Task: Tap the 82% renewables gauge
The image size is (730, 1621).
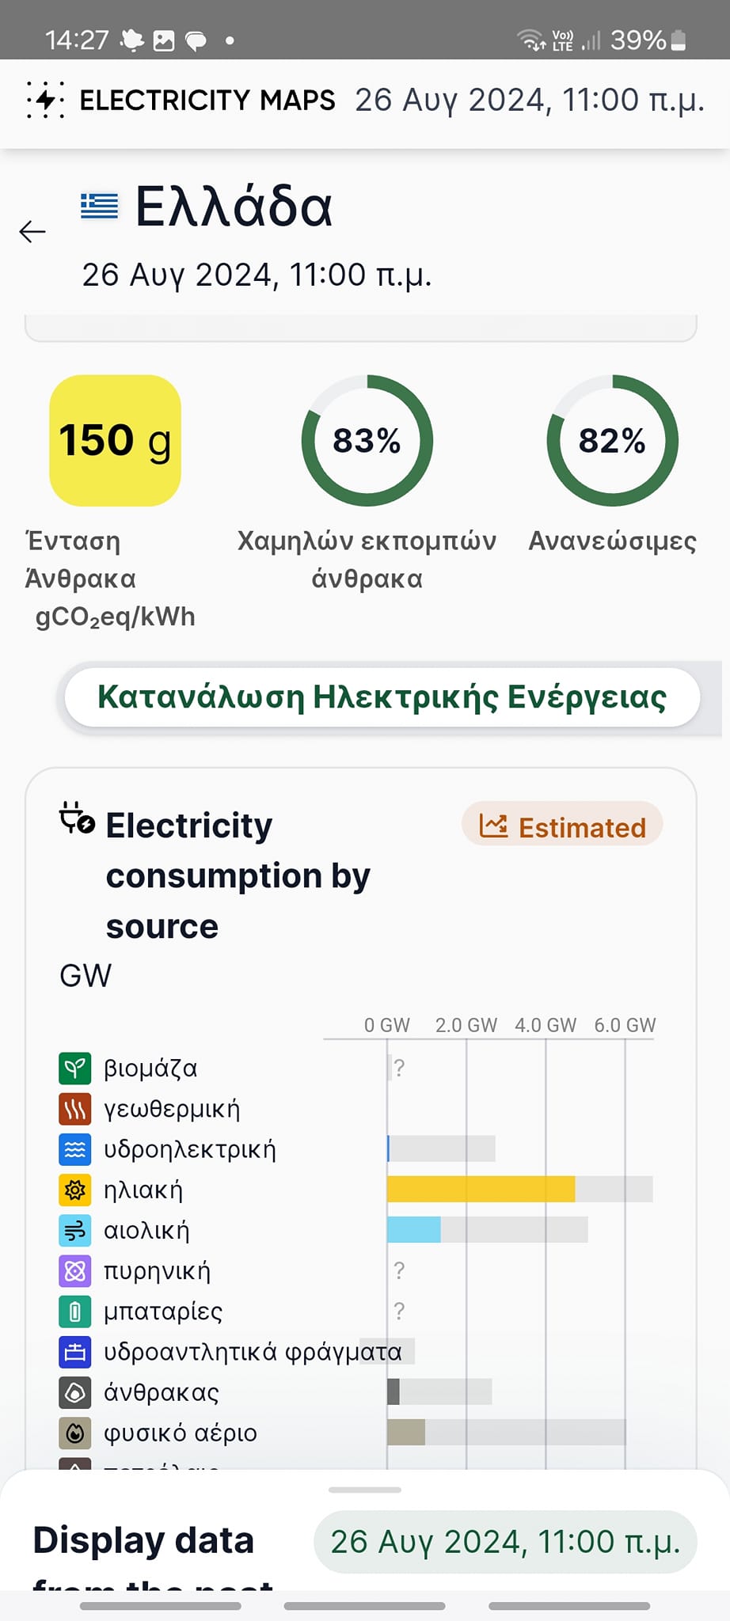Action: tap(612, 440)
